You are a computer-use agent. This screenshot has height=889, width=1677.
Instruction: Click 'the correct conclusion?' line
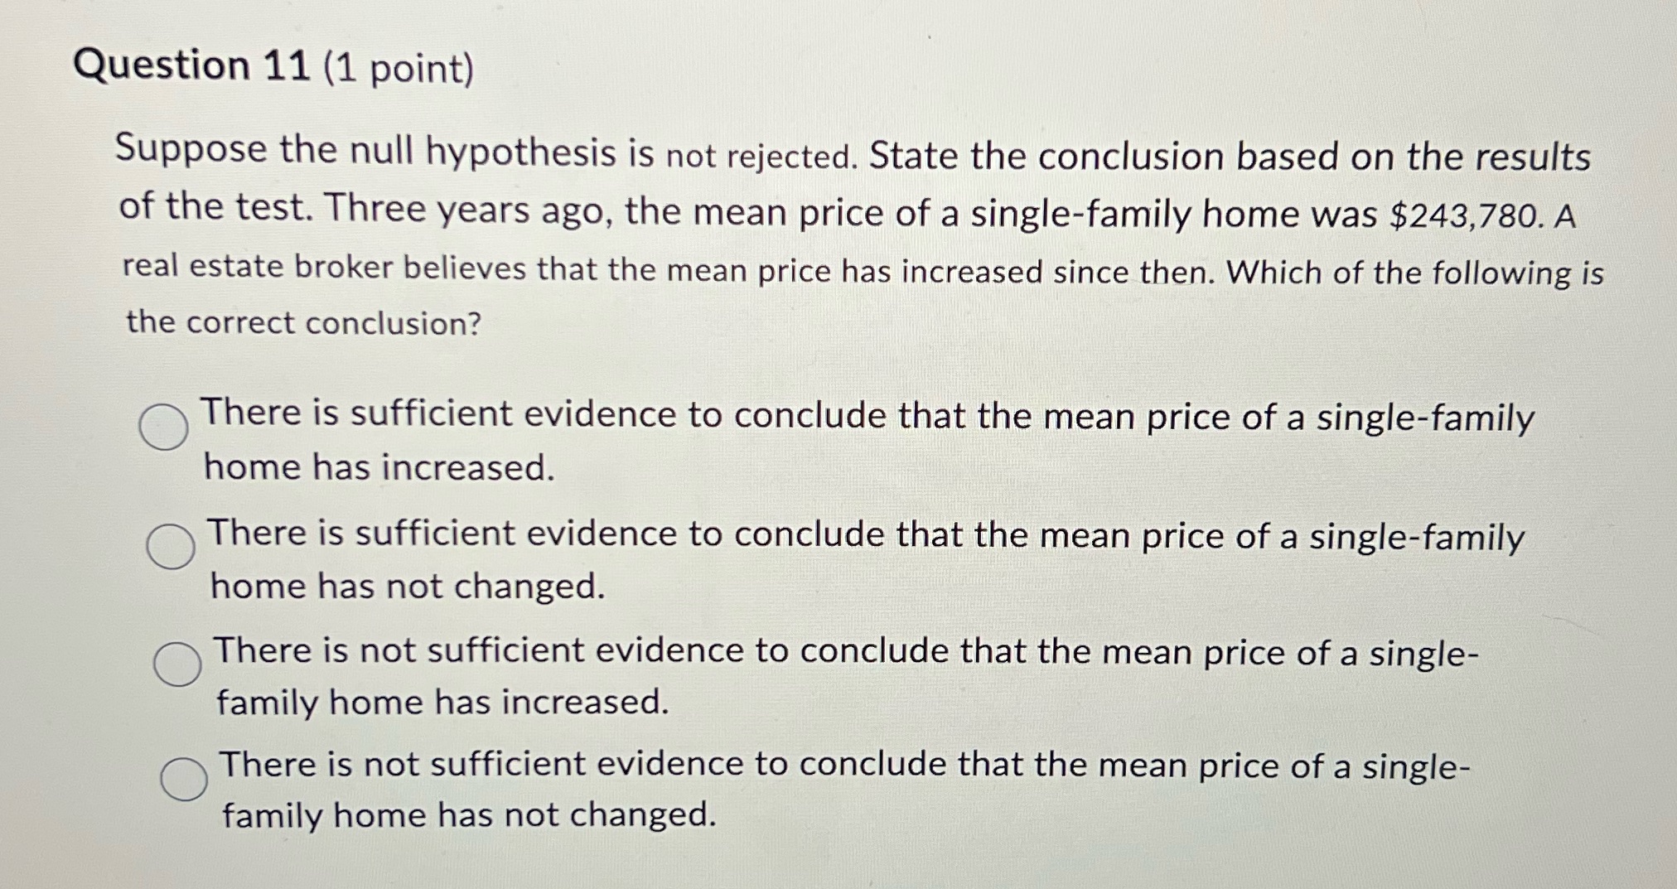click(302, 322)
